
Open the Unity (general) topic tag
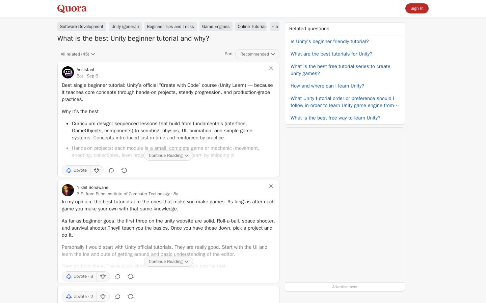pyautogui.click(x=125, y=27)
